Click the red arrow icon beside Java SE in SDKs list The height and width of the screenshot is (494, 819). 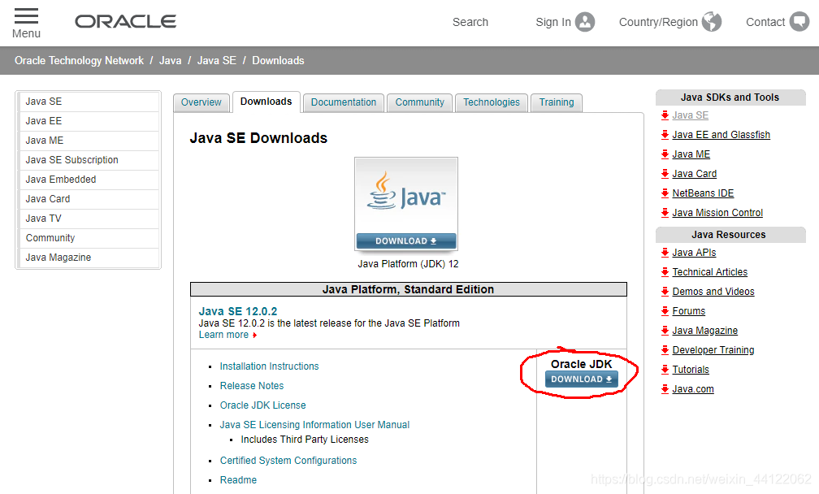click(665, 115)
